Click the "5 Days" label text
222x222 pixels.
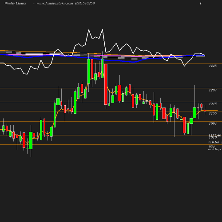coord(217,149)
